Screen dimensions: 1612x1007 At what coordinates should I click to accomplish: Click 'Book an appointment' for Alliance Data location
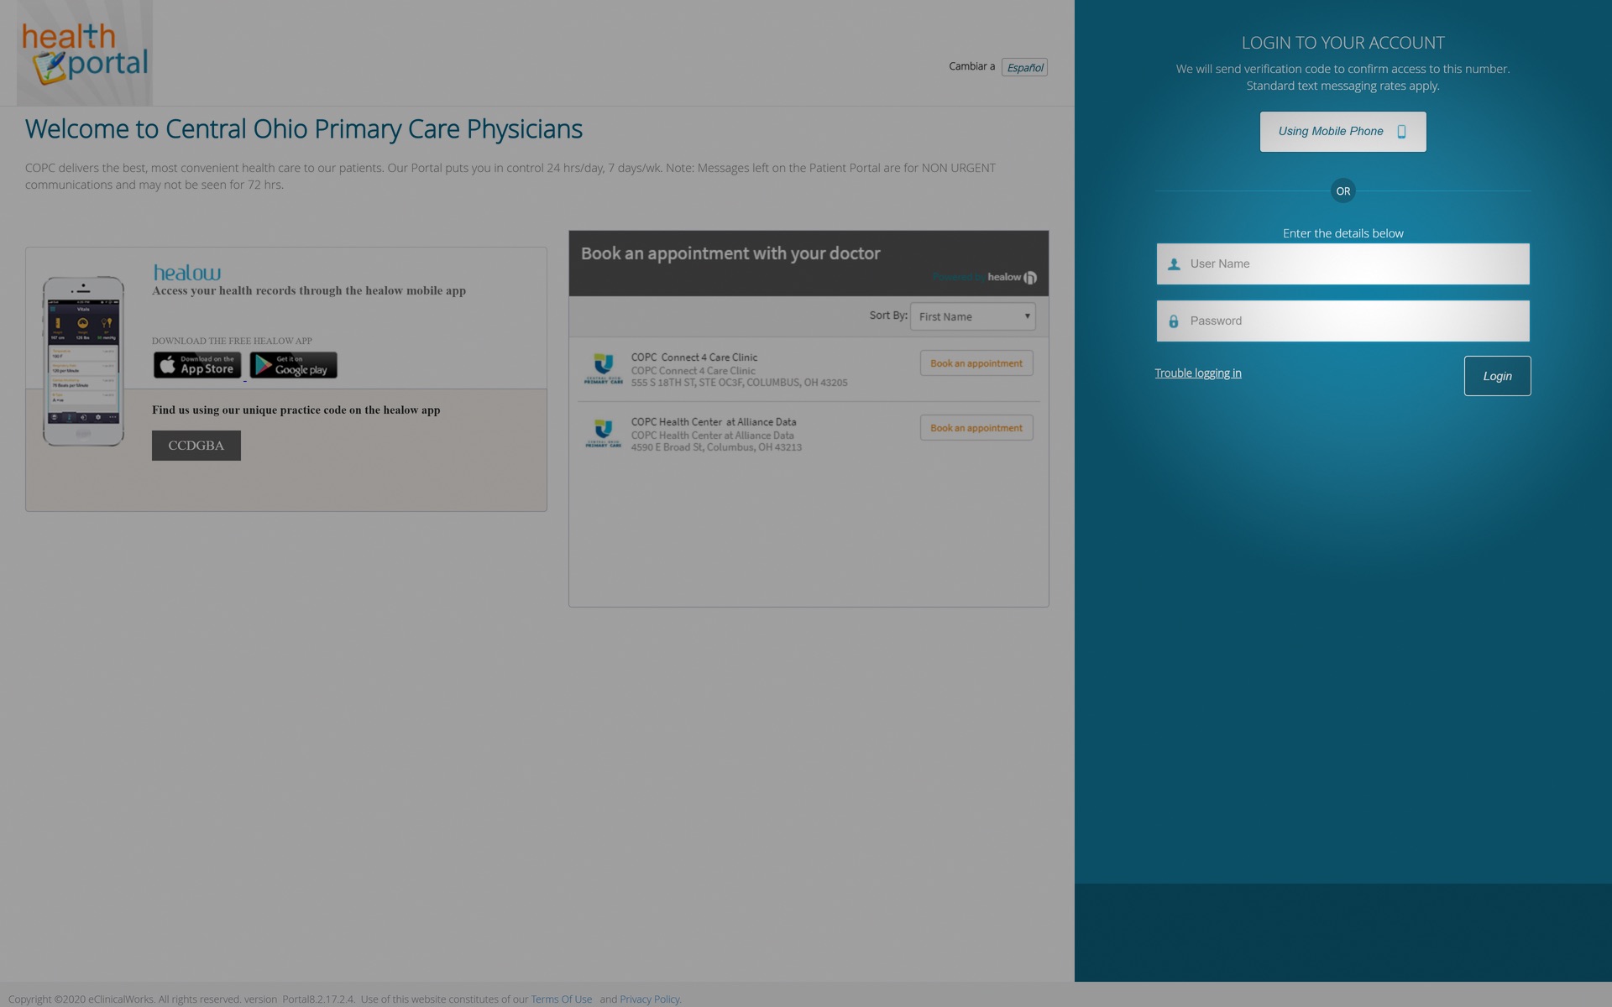click(x=975, y=428)
